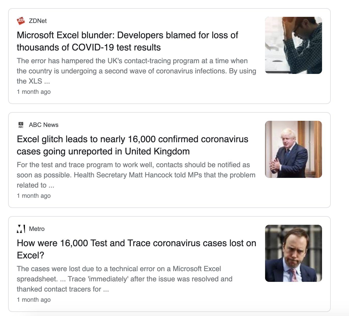
Task: Click the Metro logo icon
Action: click(21, 229)
